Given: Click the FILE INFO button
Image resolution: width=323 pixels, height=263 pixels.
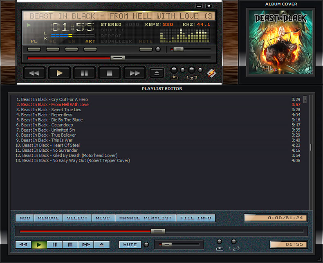Looking at the screenshot, I should [x=196, y=218].
